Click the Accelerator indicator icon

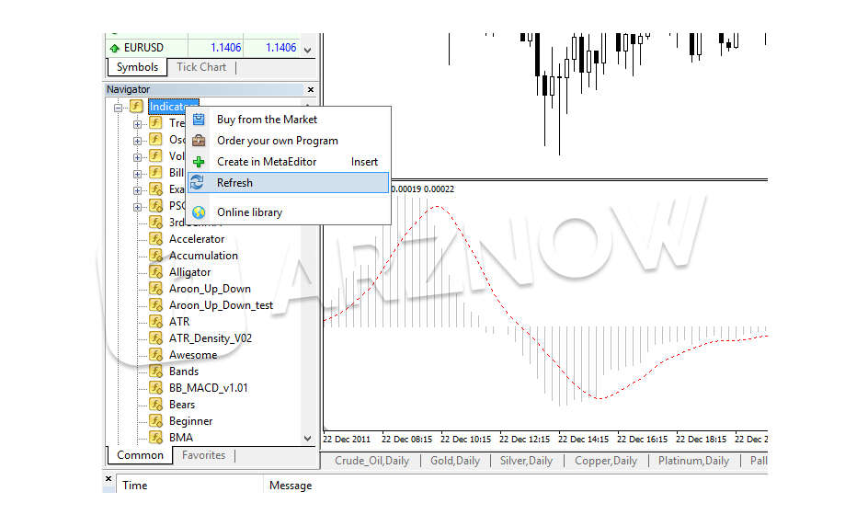pos(156,239)
